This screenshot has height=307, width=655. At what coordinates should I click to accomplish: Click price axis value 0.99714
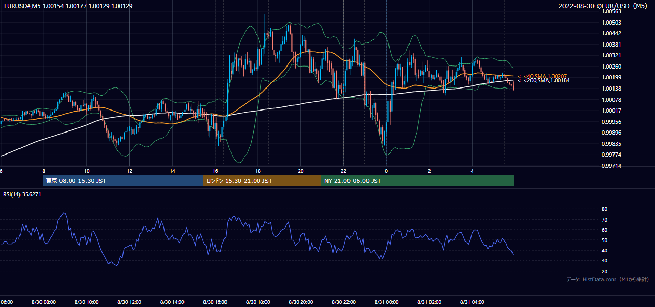[x=612, y=166]
